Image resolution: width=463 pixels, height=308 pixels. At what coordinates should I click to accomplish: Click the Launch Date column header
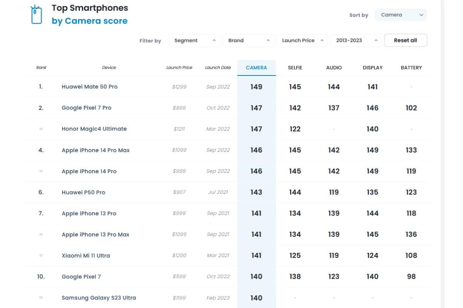[x=218, y=68]
